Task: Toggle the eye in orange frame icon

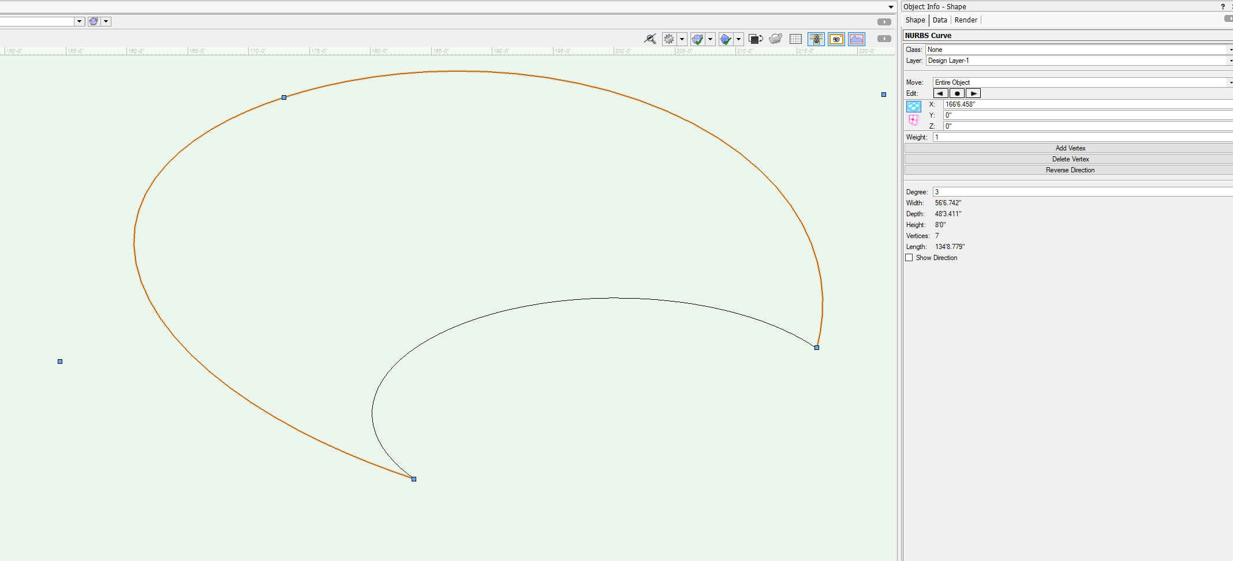Action: 836,39
